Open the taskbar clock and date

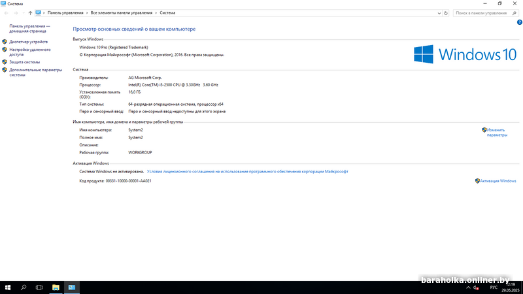click(511, 287)
